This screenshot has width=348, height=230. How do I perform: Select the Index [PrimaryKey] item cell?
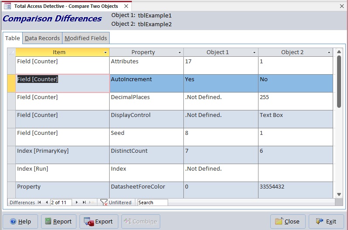point(62,155)
